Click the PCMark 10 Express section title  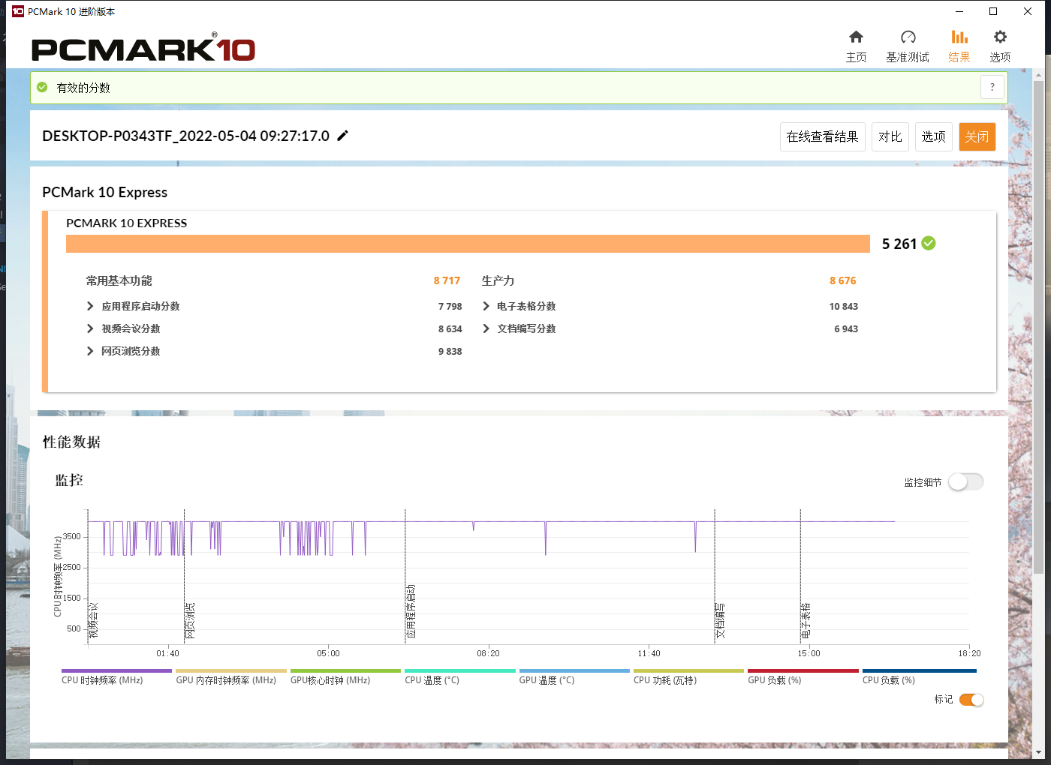click(x=105, y=192)
